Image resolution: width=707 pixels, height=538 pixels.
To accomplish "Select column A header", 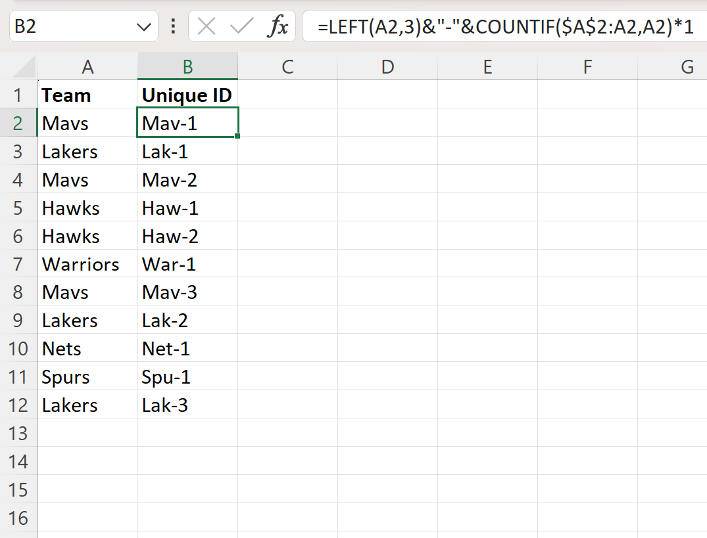I will point(87,66).
